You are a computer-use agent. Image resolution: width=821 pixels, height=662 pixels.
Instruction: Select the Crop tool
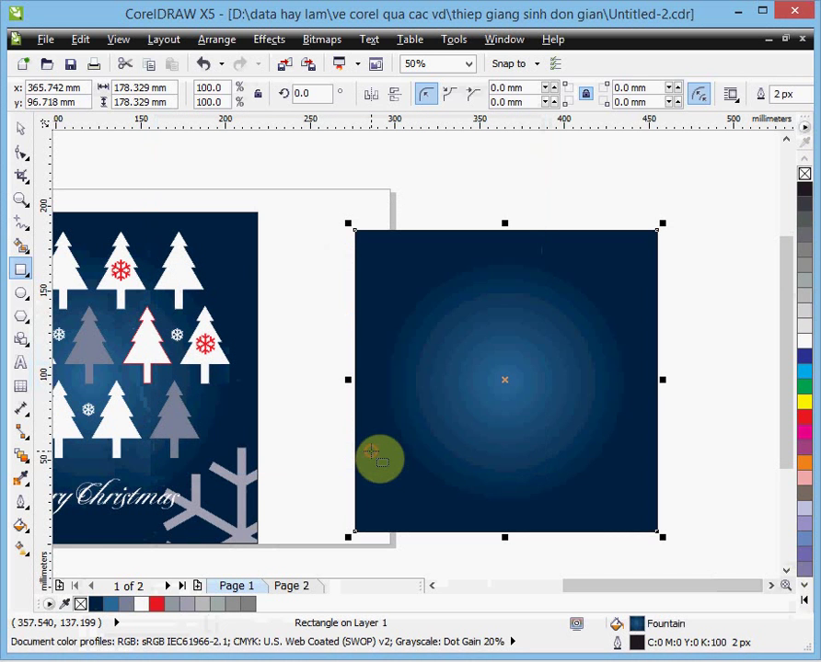coord(20,176)
